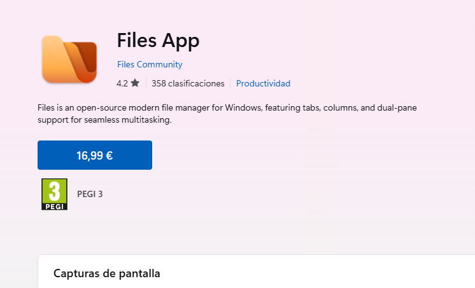475x288 pixels.
Task: Click the Capturas de pantalla heading
Action: (106, 273)
